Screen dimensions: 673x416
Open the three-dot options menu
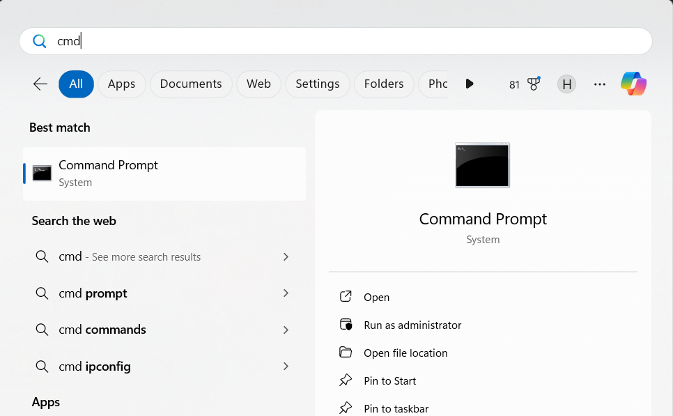600,84
